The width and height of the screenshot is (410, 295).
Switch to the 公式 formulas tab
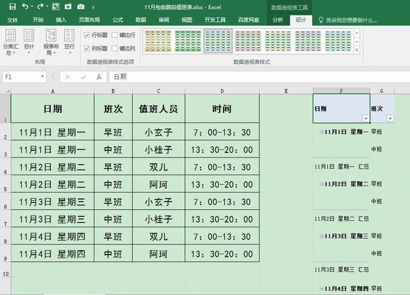coord(118,20)
